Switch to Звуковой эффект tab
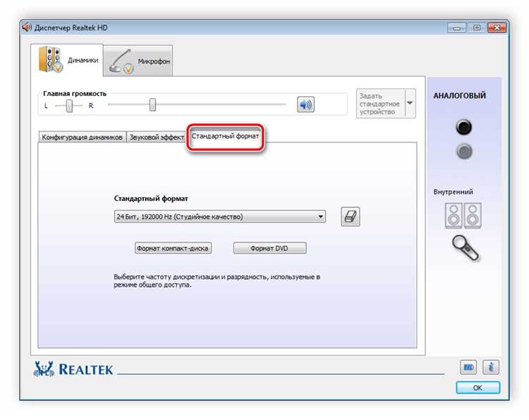The width and height of the screenshot is (529, 420). click(157, 137)
